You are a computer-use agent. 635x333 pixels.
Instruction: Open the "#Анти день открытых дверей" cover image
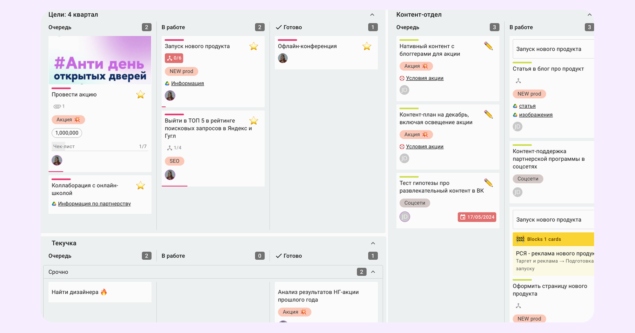pyautogui.click(x=100, y=60)
